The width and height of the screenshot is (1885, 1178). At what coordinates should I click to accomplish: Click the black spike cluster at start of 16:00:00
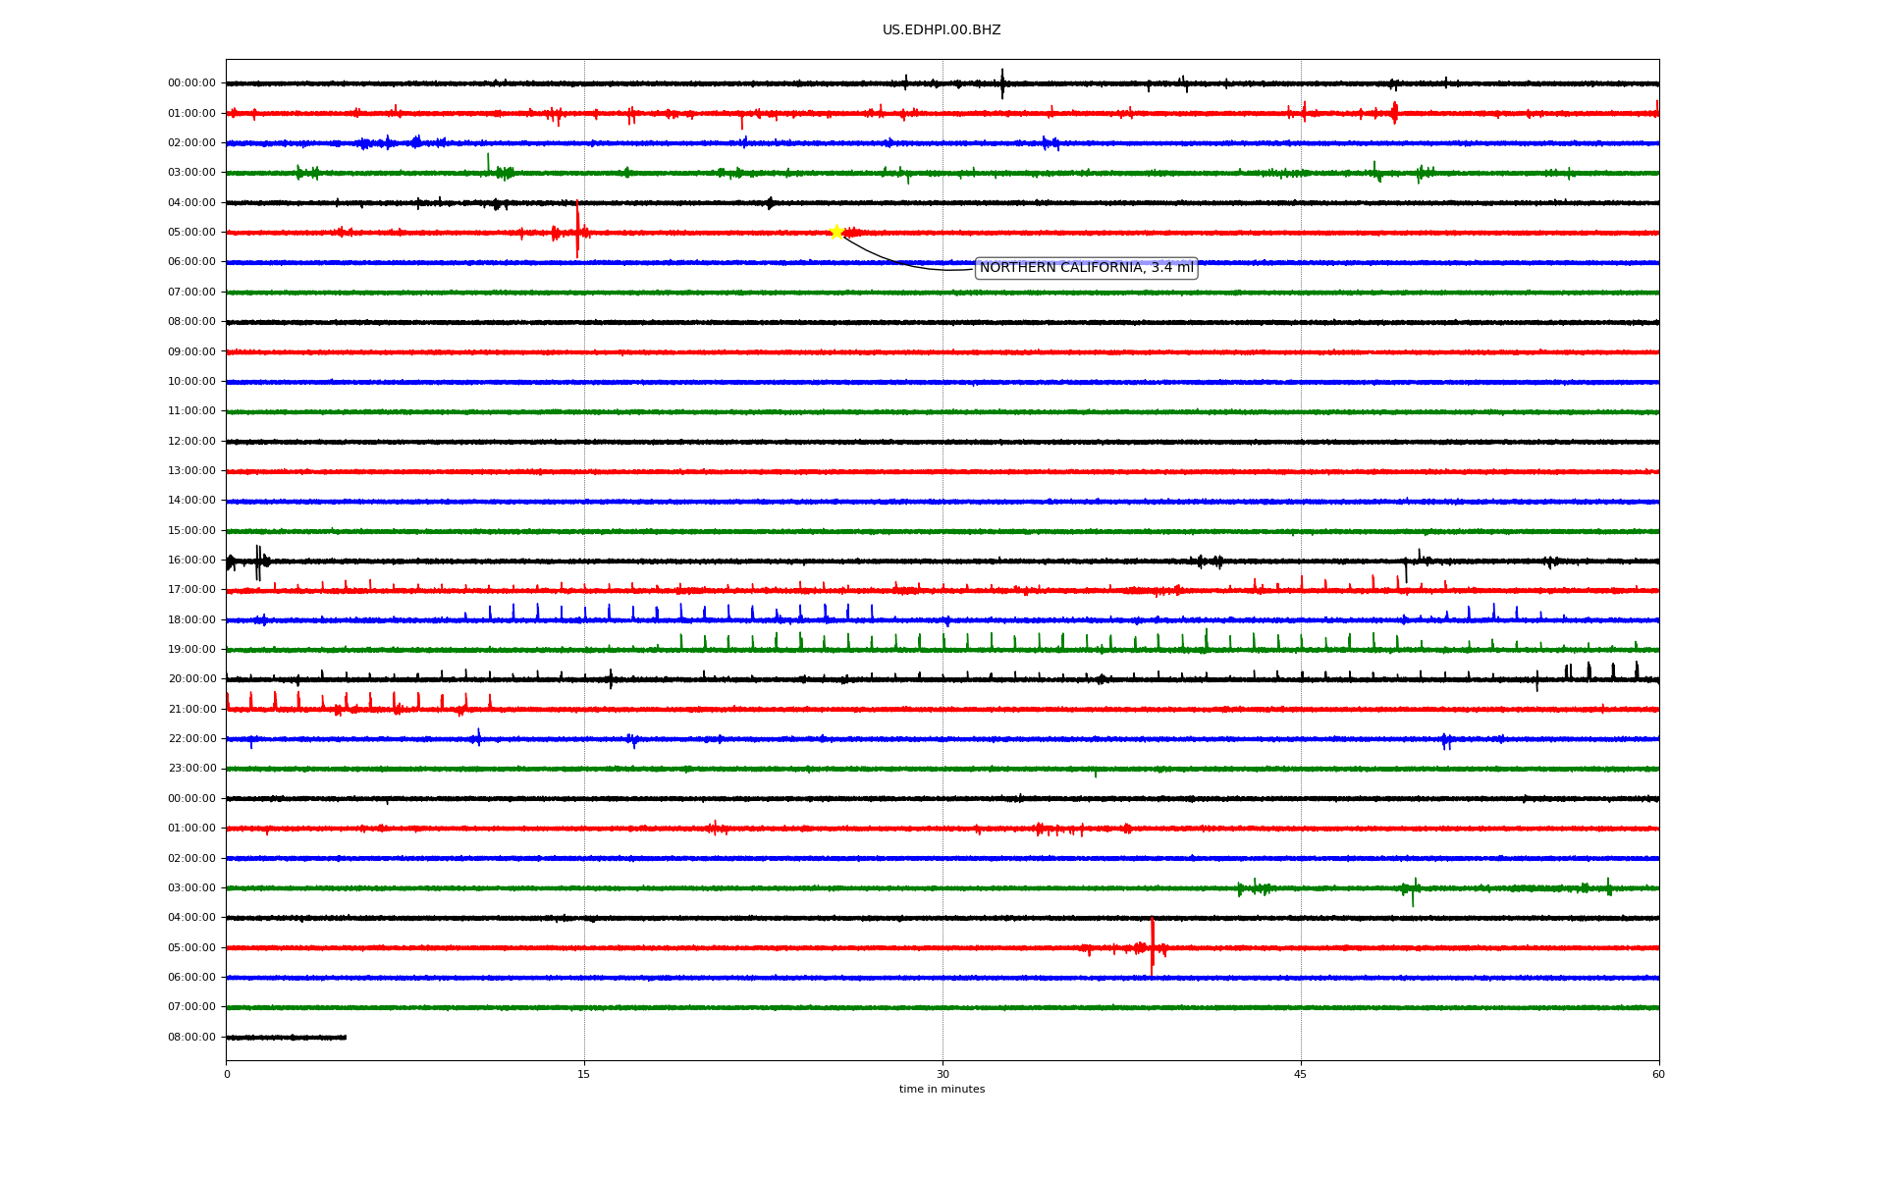click(x=258, y=562)
